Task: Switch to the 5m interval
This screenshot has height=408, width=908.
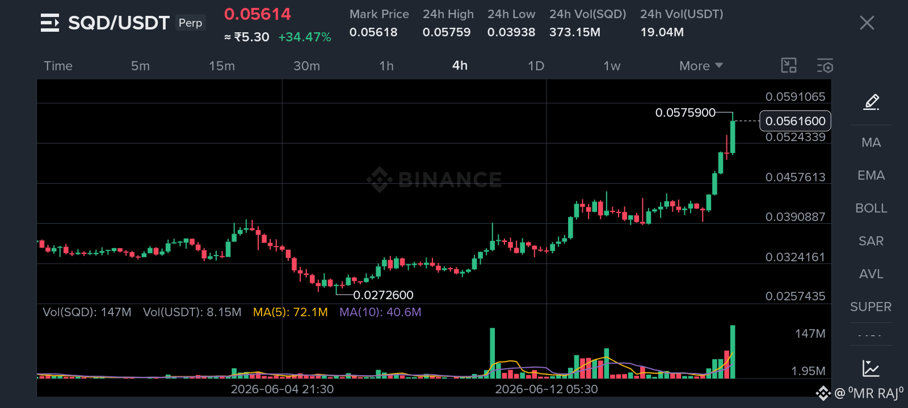Action: pos(140,66)
